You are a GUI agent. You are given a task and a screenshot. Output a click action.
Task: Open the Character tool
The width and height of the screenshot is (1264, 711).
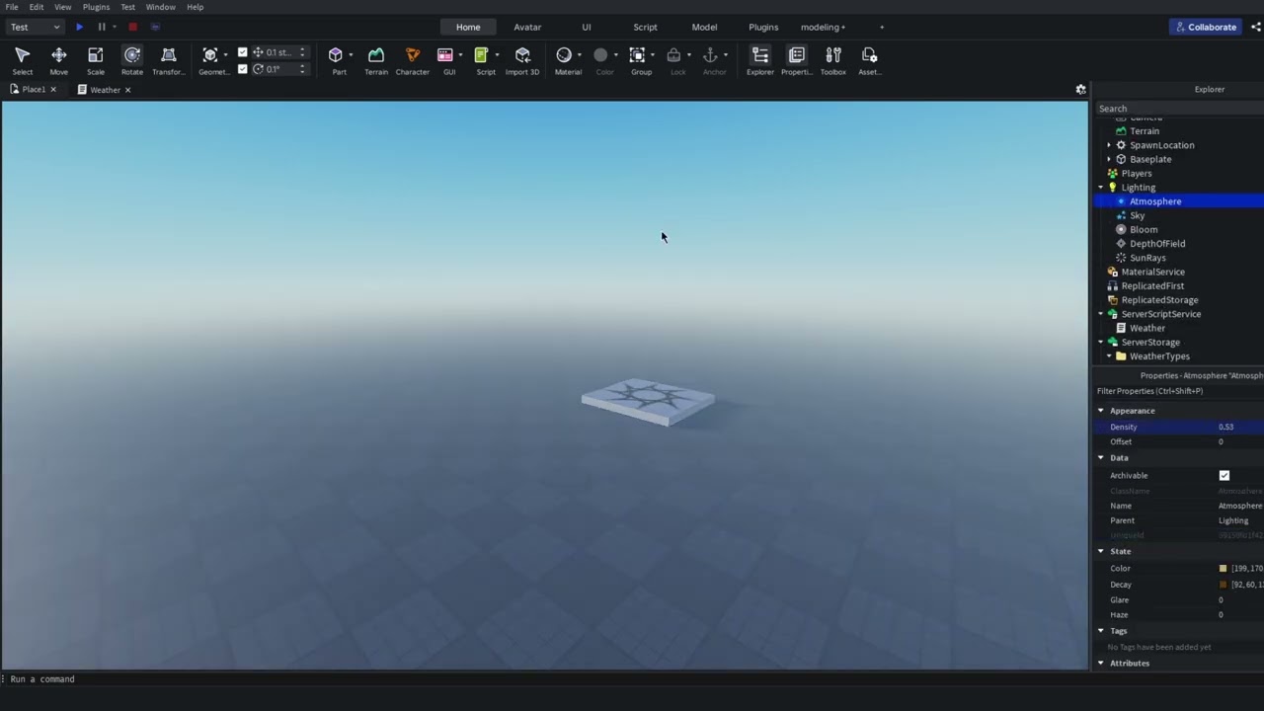[x=412, y=60]
